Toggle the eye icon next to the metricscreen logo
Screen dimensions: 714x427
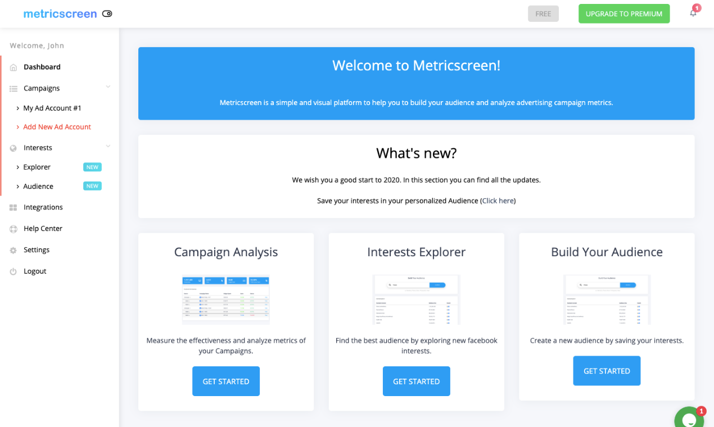pos(107,13)
